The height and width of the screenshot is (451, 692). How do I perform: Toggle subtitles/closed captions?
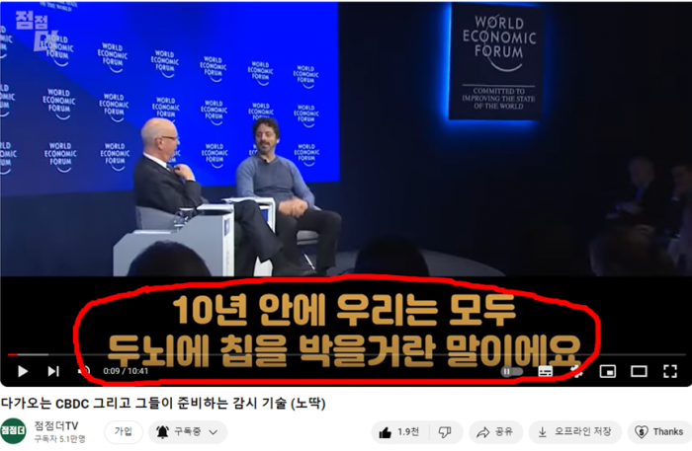546,371
